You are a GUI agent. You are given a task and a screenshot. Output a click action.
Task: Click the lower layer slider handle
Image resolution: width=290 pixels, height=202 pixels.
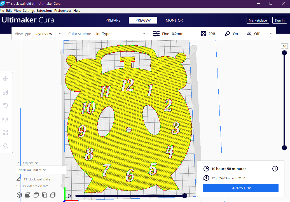pos(284,148)
